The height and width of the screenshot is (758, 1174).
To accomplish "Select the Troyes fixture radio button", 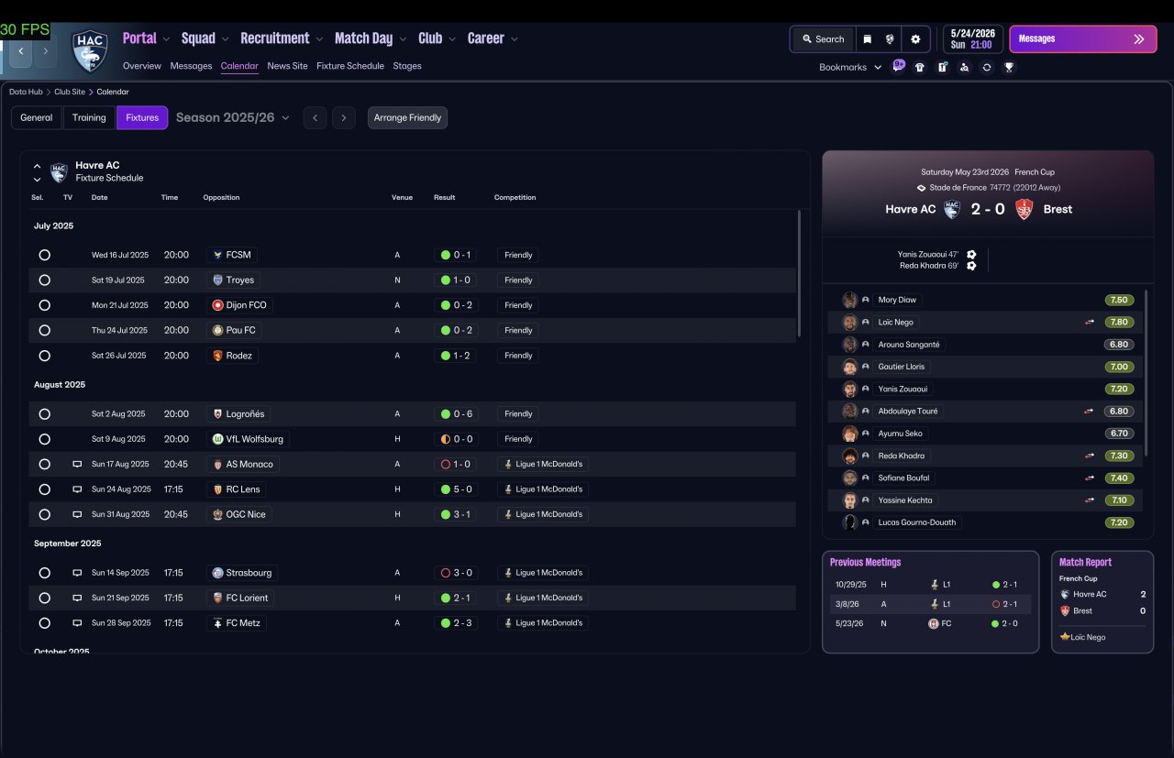I will [44, 280].
